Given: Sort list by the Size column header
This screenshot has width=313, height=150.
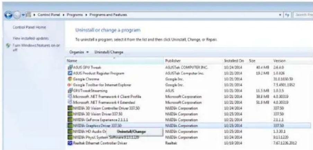Looking at the screenshot, I should click(260, 61).
